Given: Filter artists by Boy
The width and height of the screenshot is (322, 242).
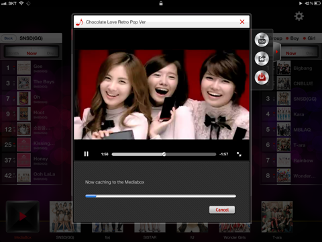Looking at the screenshot, I should (x=292, y=38).
